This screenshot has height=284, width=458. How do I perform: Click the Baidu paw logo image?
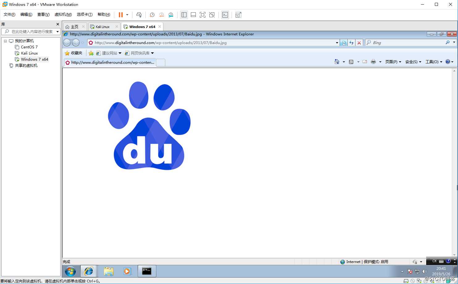click(x=149, y=125)
